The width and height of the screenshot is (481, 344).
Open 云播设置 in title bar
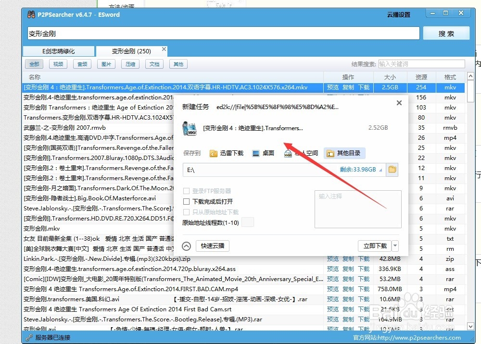click(398, 15)
